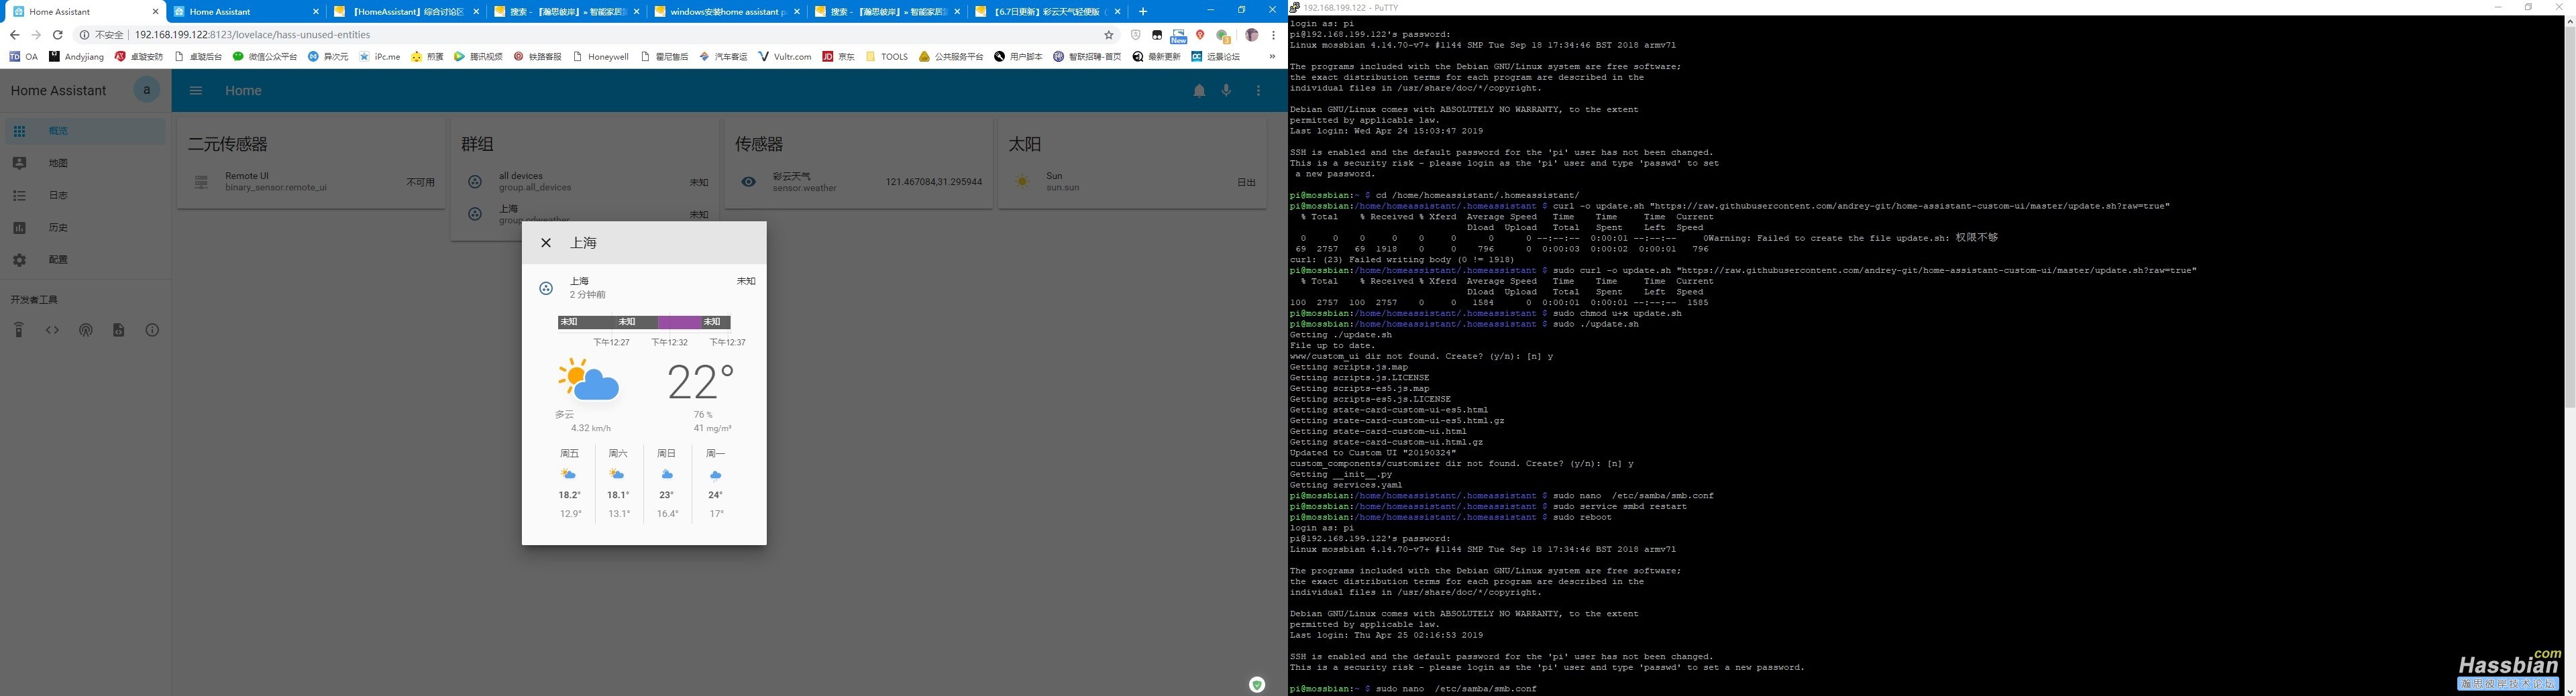Select the 周五 forecast column
The image size is (2576, 696).
[x=570, y=484]
